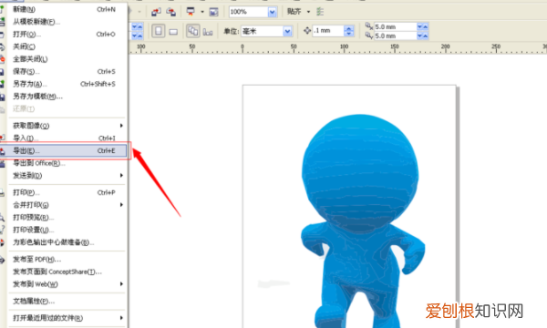Click the Import icon in the toolbar
This screenshot has width=547, height=328.
(x=156, y=12)
